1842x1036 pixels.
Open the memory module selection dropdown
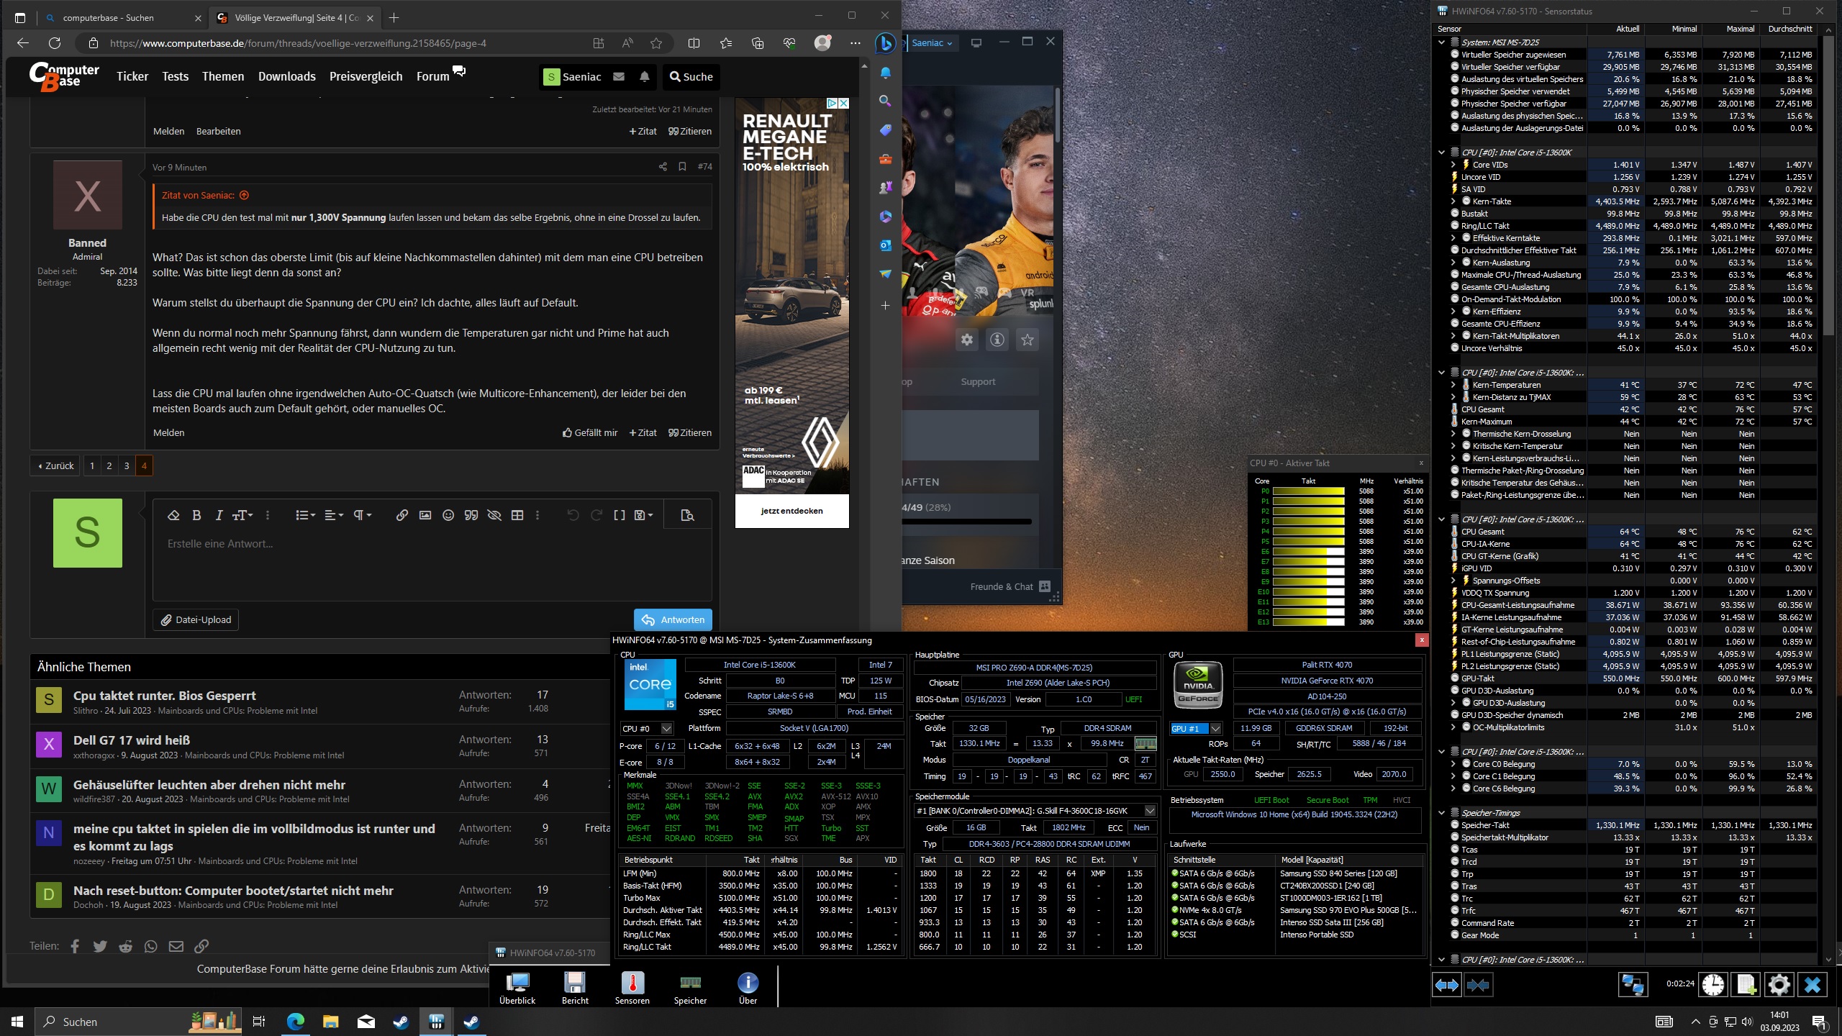coord(1150,811)
